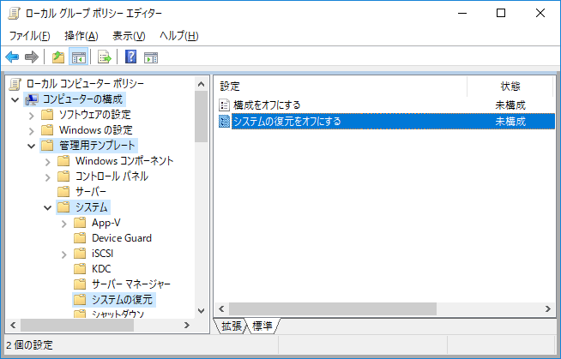Click folder icon beside システム
Viewport: 561px width, 359px height.
click(63, 206)
